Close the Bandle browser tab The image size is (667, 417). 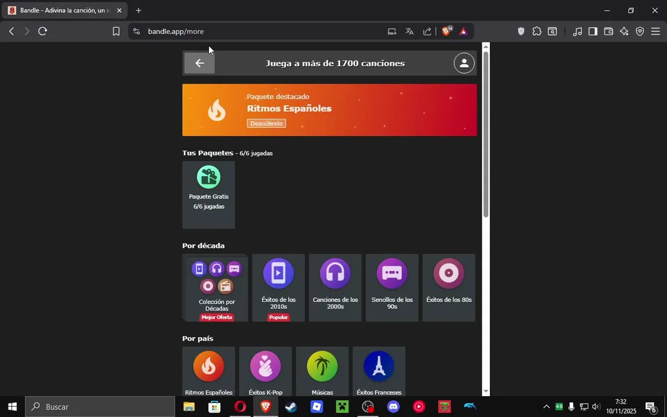(119, 10)
